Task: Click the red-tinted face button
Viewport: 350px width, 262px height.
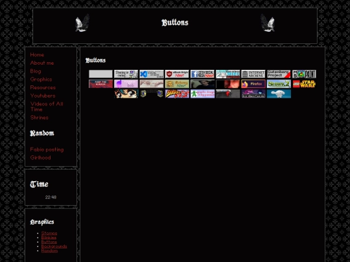Action: [228, 84]
